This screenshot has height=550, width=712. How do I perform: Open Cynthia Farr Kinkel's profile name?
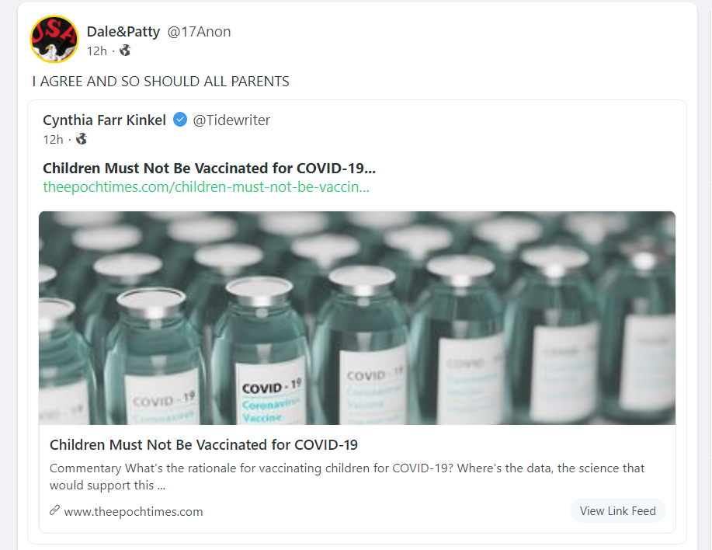[x=104, y=120]
